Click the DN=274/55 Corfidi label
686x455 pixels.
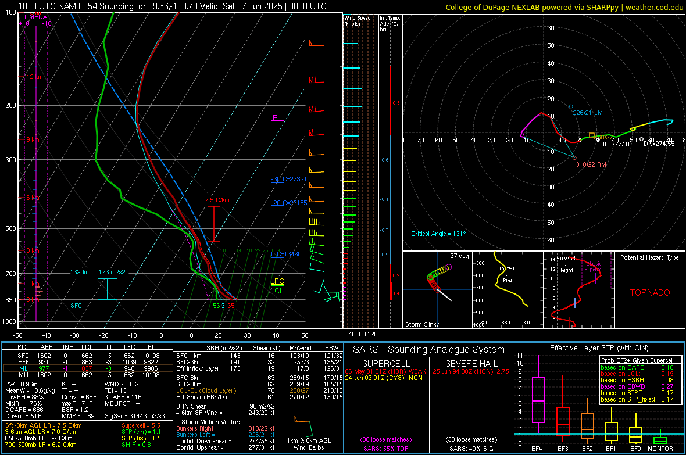(x=659, y=144)
